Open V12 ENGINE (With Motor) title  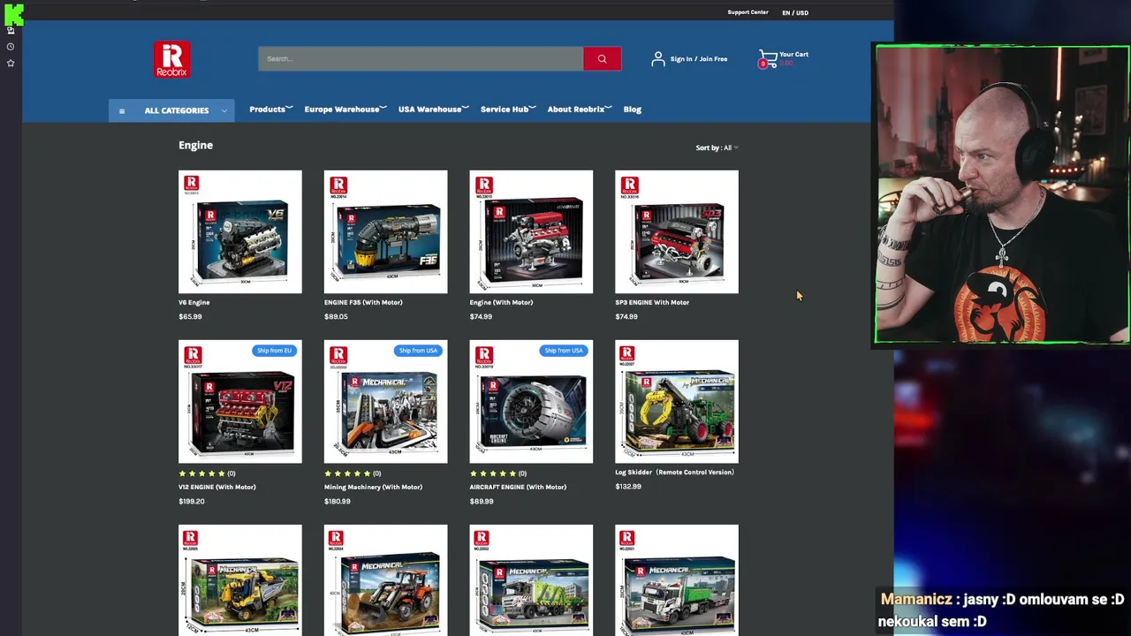[217, 487]
